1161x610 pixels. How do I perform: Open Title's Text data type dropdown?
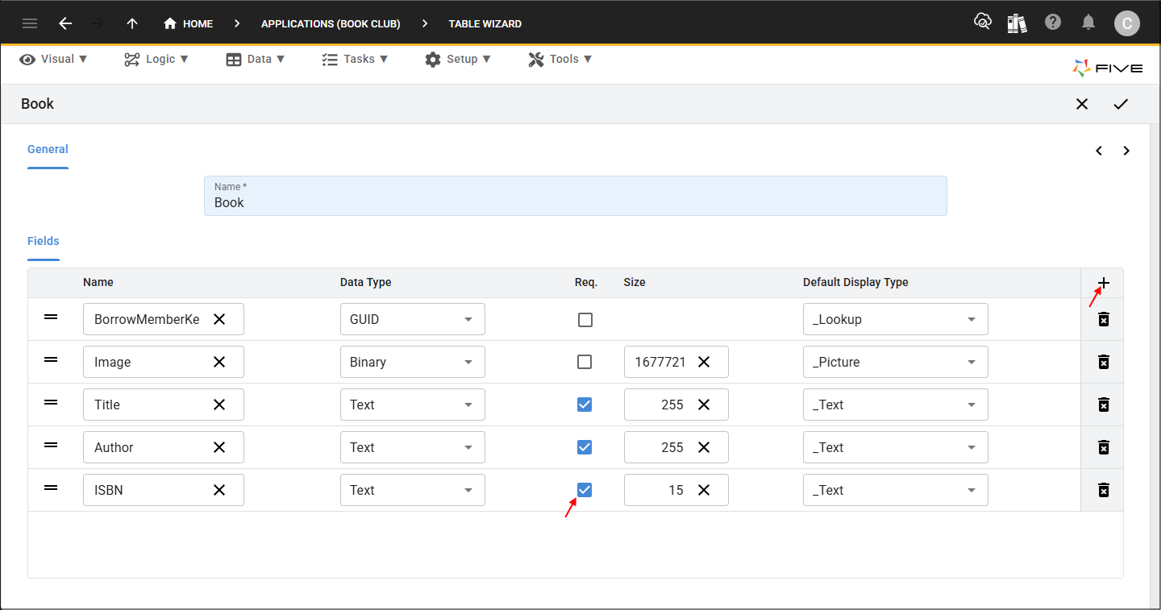[x=413, y=405]
